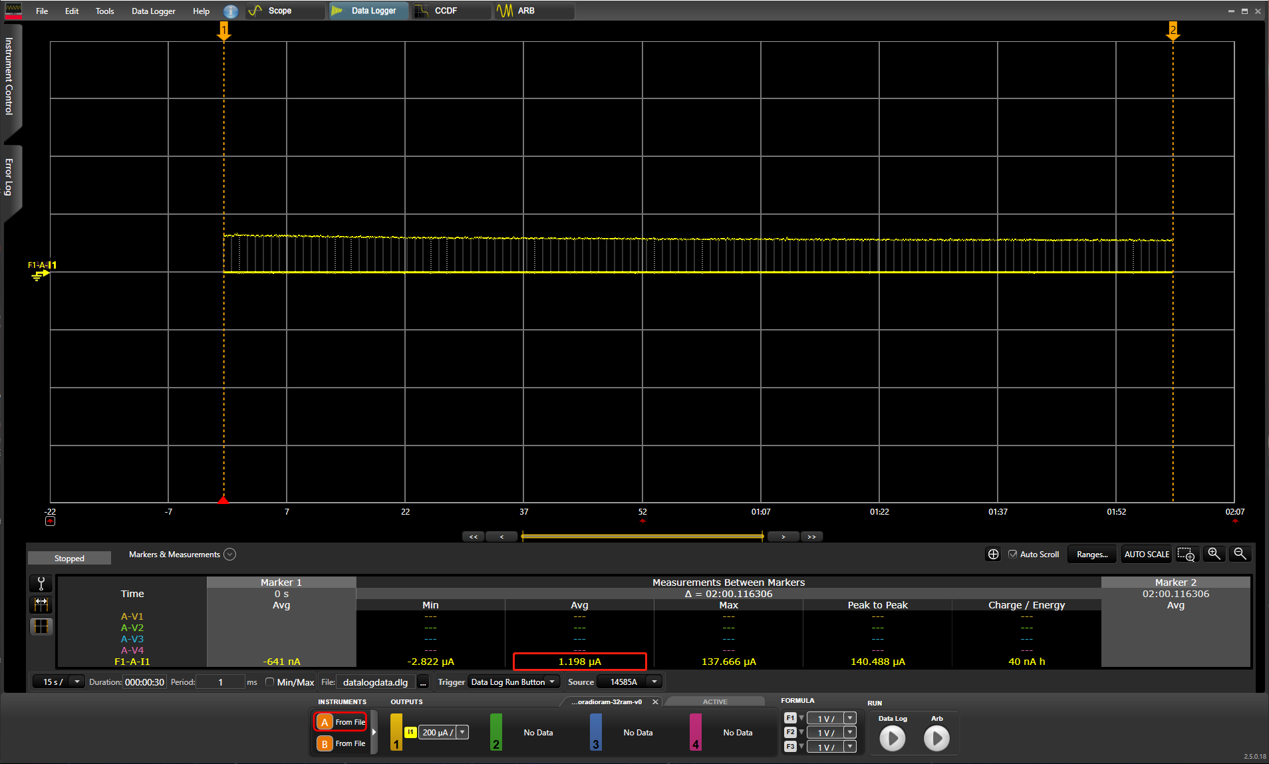Screen dimensions: 1269x764
Task: Select instrument A From File
Action: click(341, 721)
